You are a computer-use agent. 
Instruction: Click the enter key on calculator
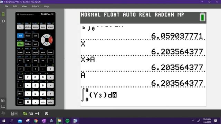point(50,102)
